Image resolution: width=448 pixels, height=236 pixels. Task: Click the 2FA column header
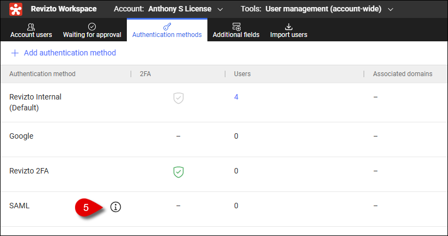[x=145, y=74]
